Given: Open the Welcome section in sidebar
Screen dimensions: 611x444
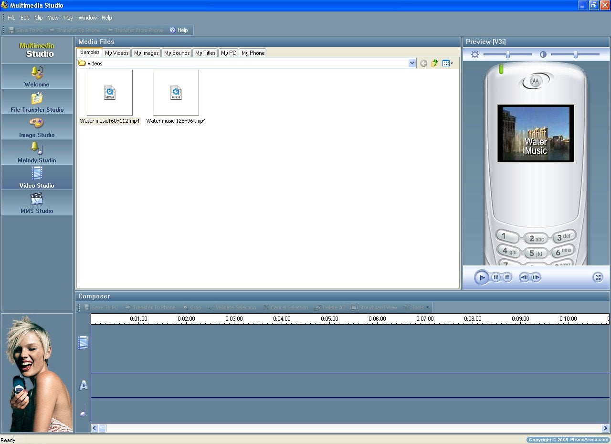Looking at the screenshot, I should coord(37,76).
